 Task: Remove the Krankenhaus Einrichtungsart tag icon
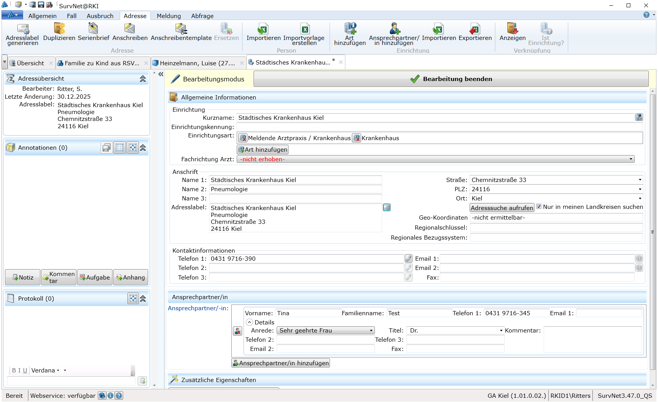(357, 138)
